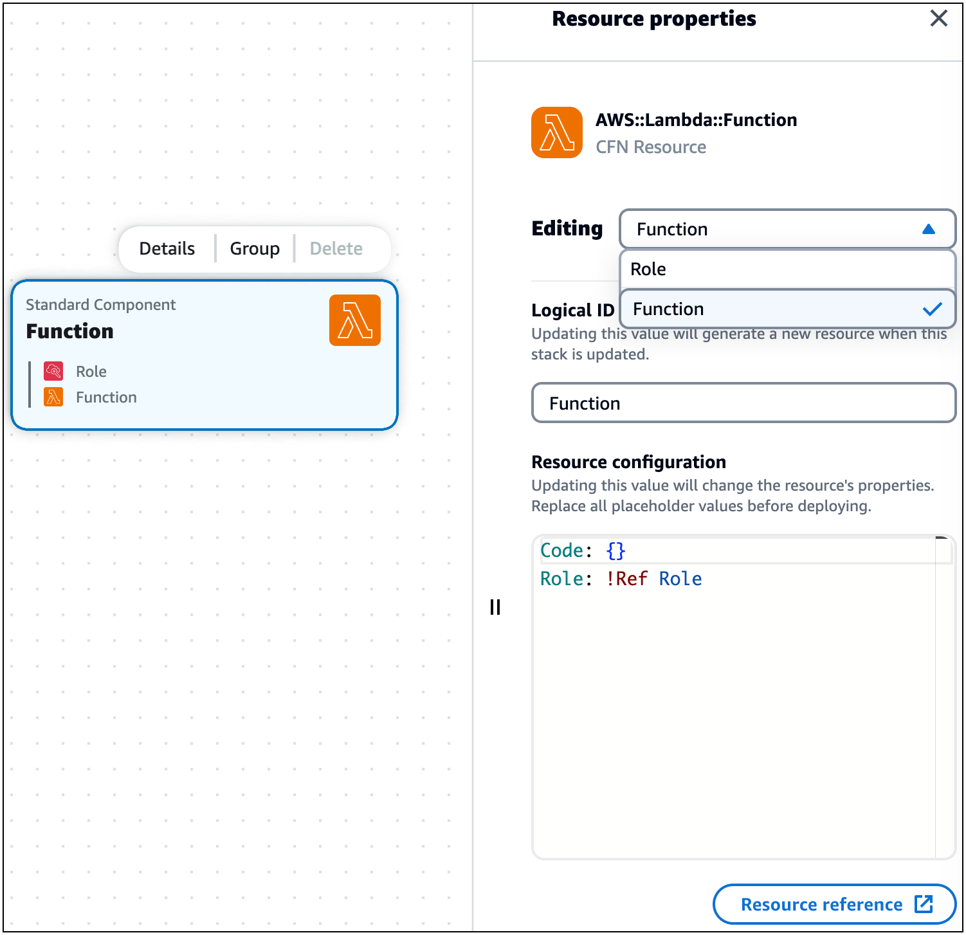Grab the panel resize handle
Image resolution: width=966 pixels, height=935 pixels.
coord(495,607)
